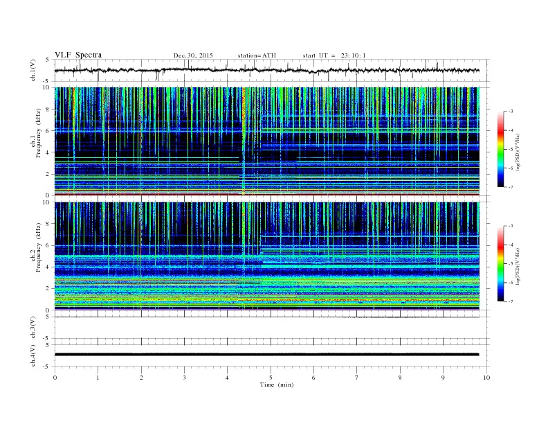
Task: Click time axis tick label "2"
Action: tap(141, 378)
